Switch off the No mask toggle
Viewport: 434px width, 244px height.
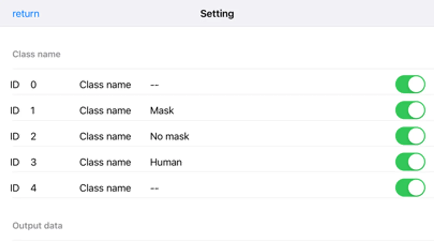coord(410,136)
